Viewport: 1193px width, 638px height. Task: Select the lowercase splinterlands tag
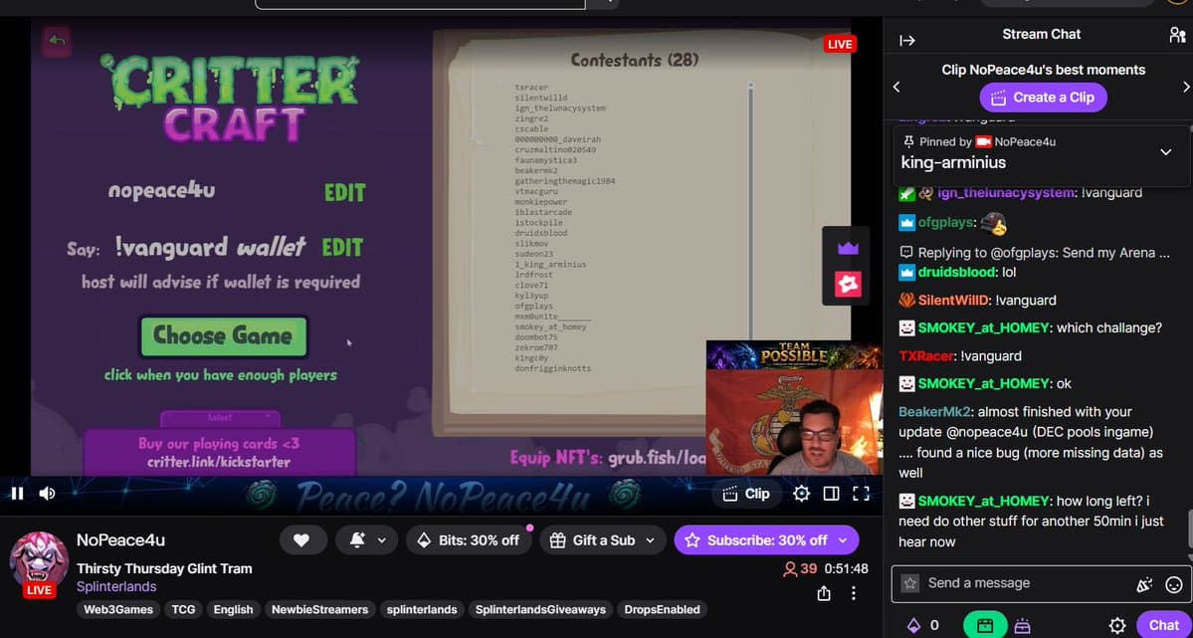(x=422, y=609)
